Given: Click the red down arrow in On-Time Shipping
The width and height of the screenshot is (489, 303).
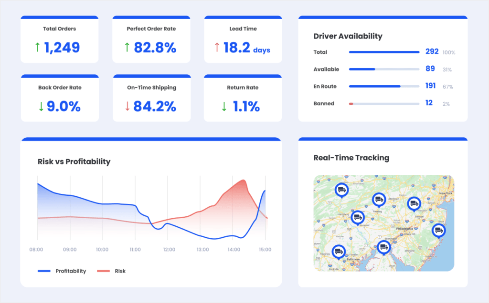Looking at the screenshot, I should (x=127, y=107).
